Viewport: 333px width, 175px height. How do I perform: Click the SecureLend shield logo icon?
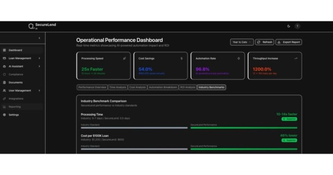[31, 26]
